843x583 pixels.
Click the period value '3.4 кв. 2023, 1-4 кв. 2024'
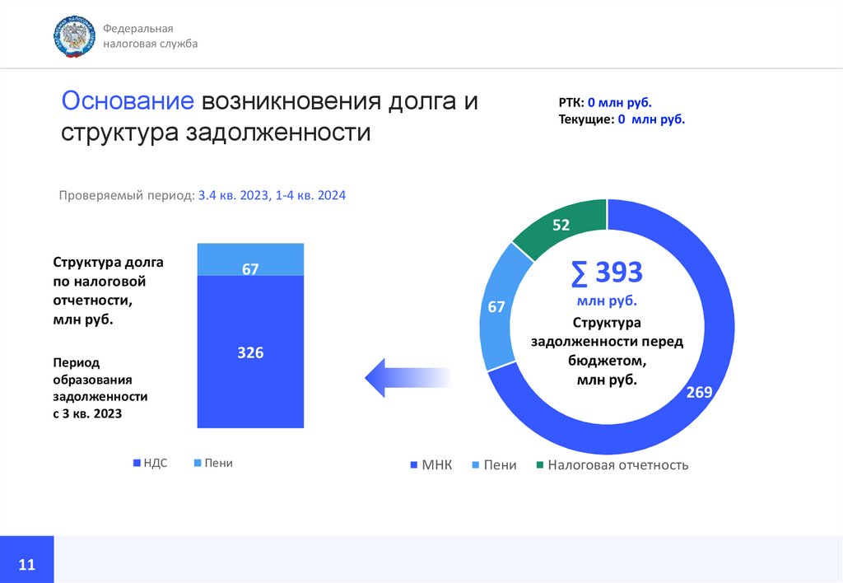coord(272,195)
